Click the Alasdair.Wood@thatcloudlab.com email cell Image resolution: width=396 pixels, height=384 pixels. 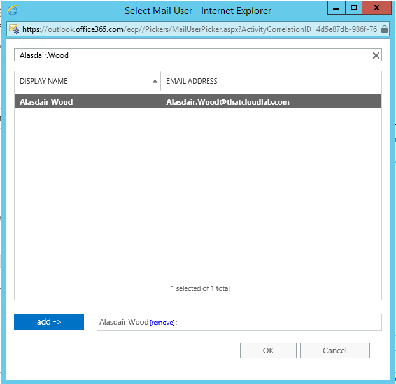228,102
